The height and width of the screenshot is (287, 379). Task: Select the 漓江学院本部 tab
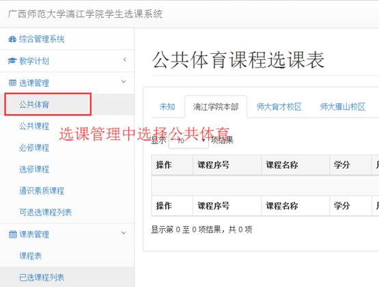(216, 107)
